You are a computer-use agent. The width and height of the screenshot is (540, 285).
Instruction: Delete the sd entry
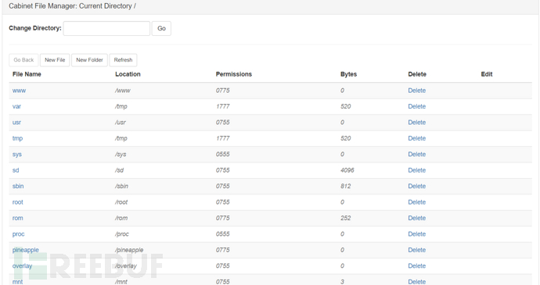pos(416,170)
